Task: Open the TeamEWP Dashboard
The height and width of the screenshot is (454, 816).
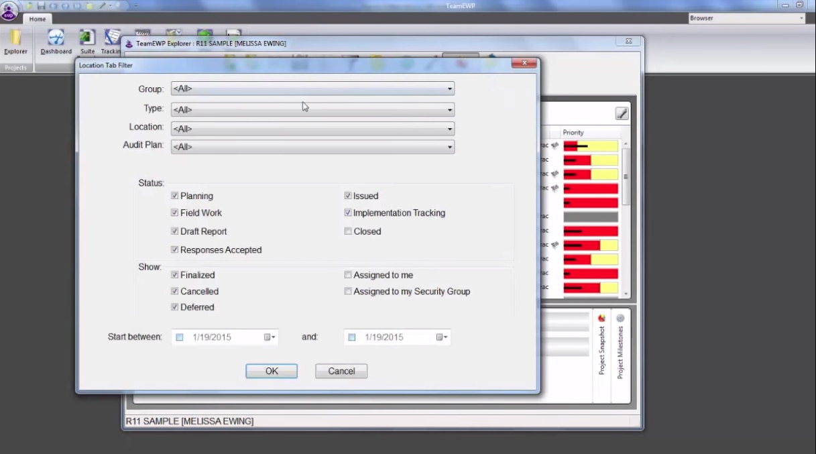Action: tap(56, 42)
